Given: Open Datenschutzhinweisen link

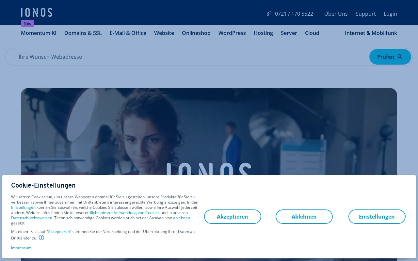Looking at the screenshot, I should pyautogui.click(x=32, y=218).
